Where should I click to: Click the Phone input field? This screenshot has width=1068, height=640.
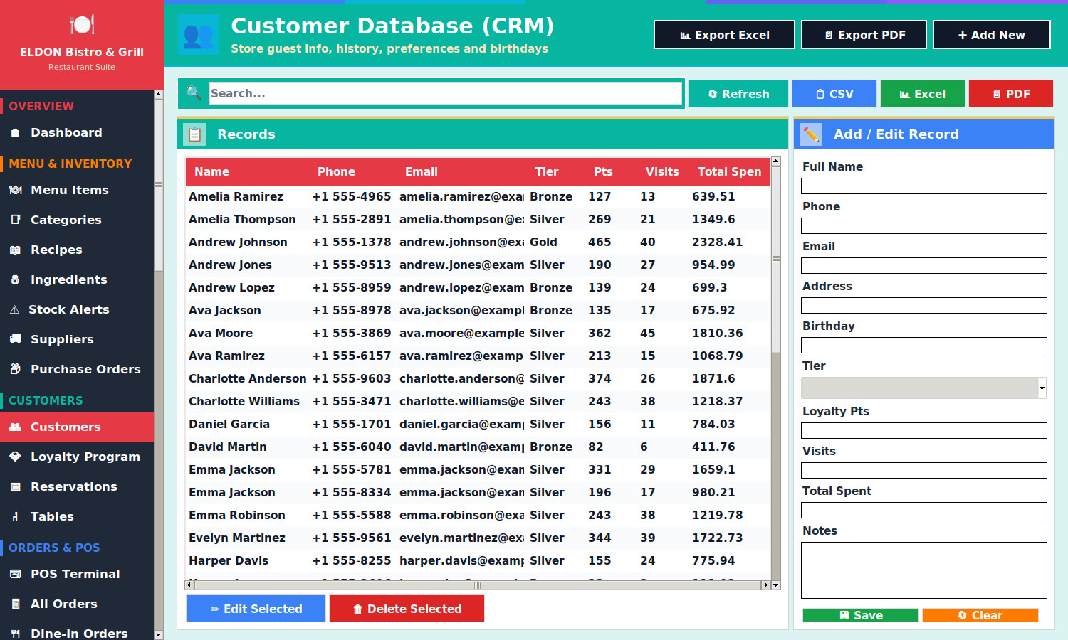click(923, 225)
